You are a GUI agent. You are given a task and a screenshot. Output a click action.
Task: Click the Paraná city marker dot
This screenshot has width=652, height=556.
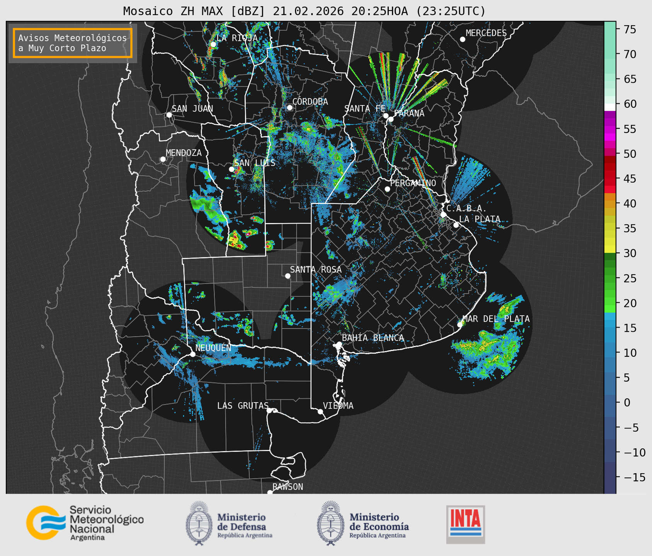pyautogui.click(x=391, y=119)
